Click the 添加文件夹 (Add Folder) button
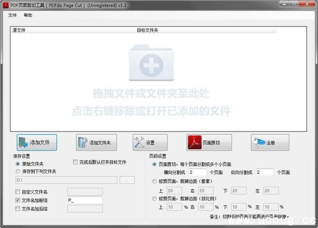Screen dimensions: 318x228 (x=96, y=142)
